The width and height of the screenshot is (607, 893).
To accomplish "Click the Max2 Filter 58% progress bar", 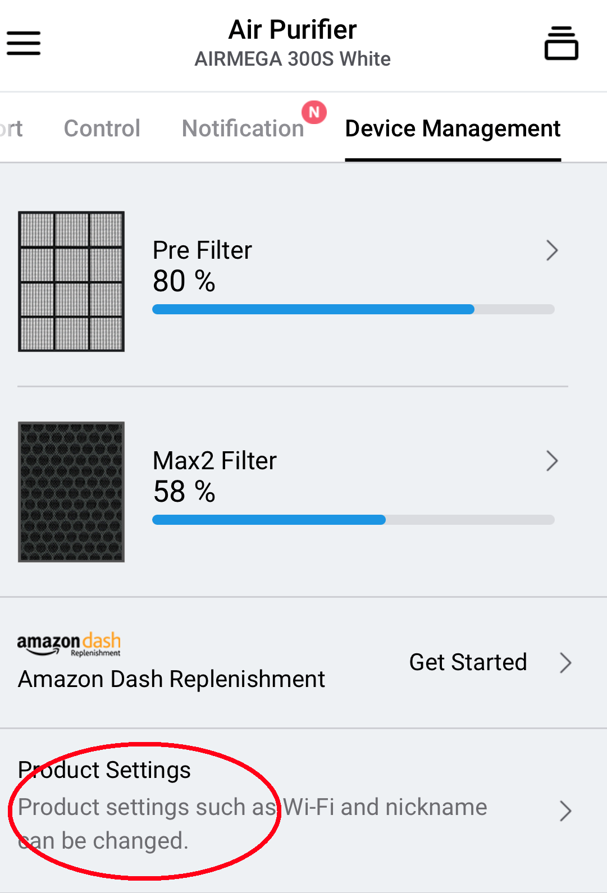I will click(x=353, y=520).
